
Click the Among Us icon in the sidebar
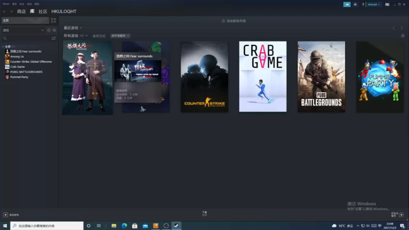point(7,57)
